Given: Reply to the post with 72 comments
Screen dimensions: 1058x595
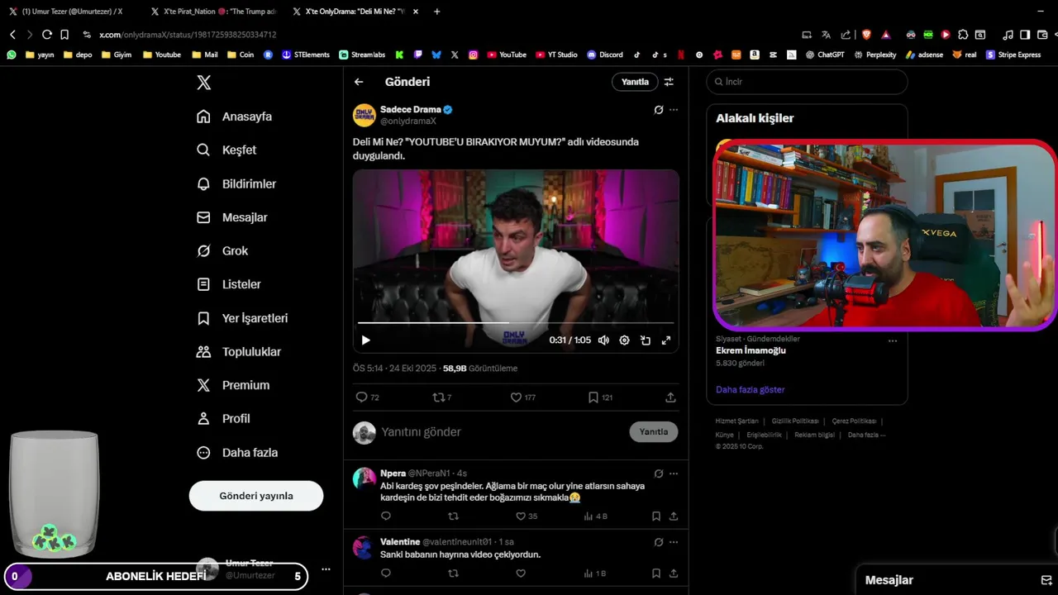Looking at the screenshot, I should coord(367,397).
